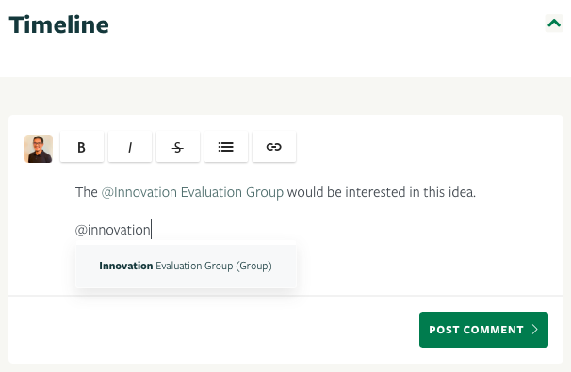Screen dimensions: 571x372
Task: Click the Timeline heading
Action: pos(59,24)
